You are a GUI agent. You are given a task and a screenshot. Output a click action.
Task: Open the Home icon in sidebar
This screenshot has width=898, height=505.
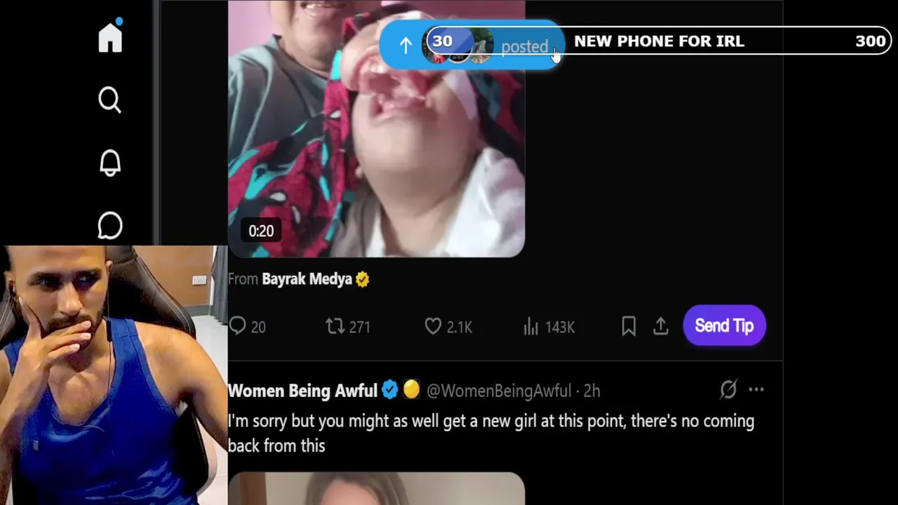point(110,36)
